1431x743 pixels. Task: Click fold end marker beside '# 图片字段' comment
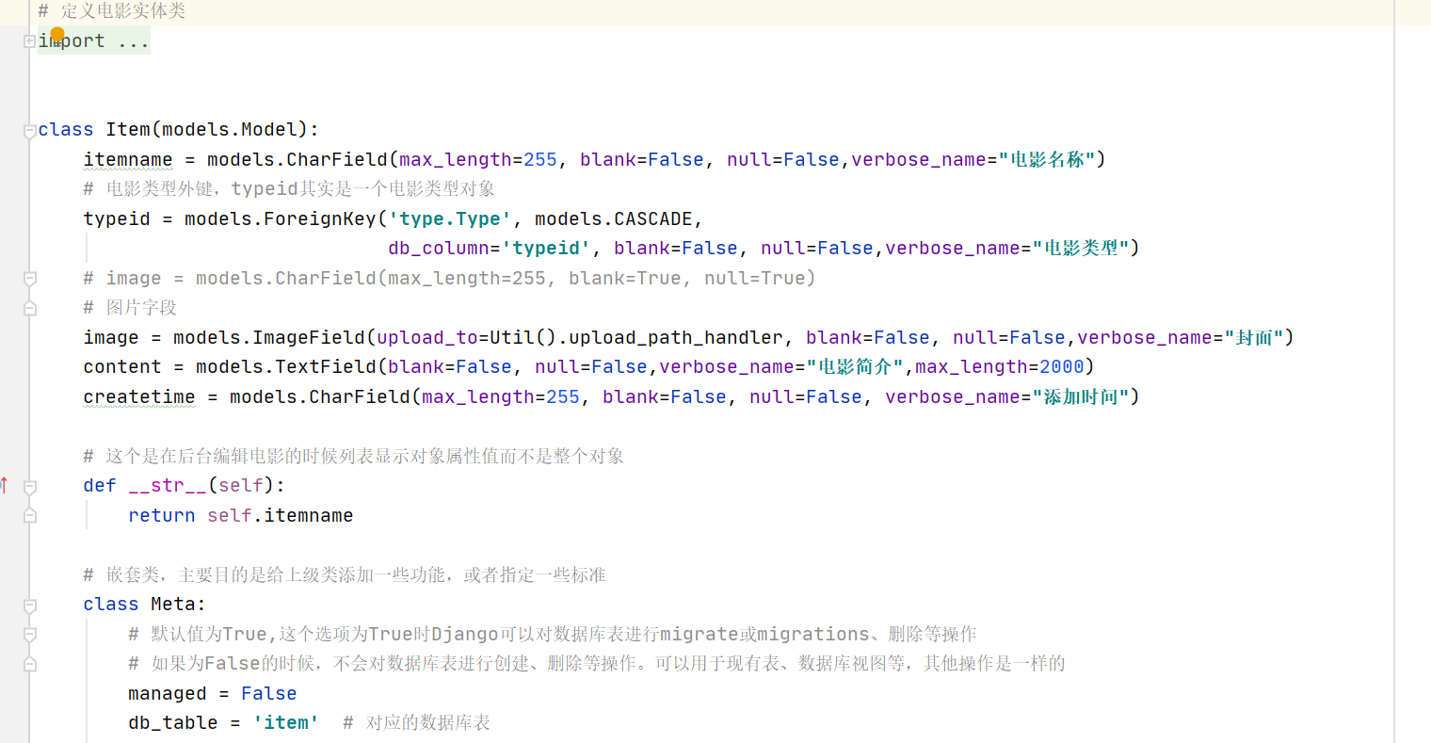point(29,308)
